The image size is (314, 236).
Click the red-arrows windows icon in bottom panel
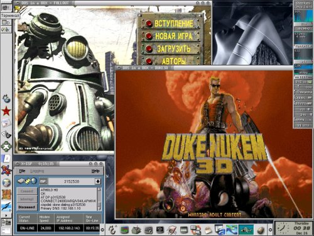point(196,230)
